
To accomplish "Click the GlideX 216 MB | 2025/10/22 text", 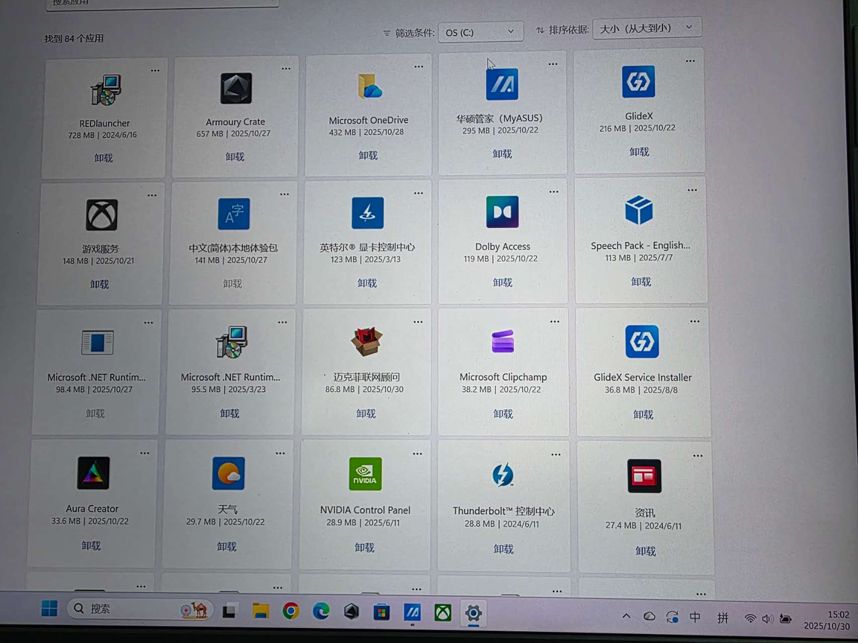I will 637,128.
